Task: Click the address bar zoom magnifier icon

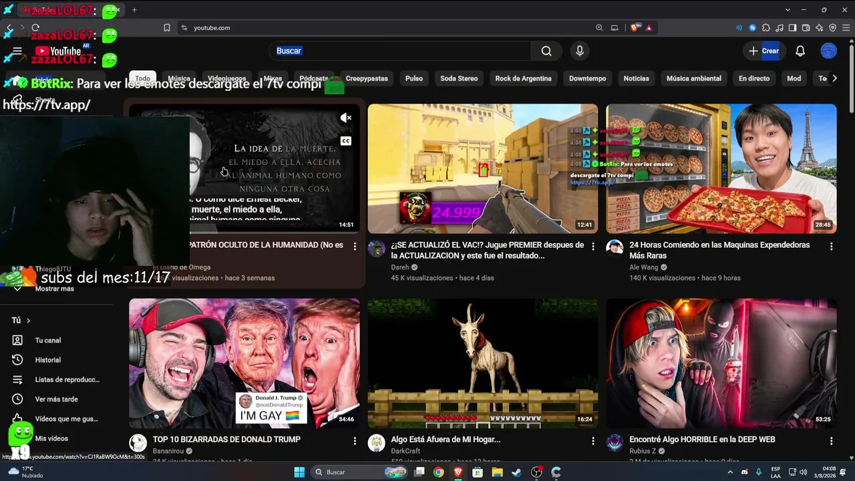Action: [599, 27]
